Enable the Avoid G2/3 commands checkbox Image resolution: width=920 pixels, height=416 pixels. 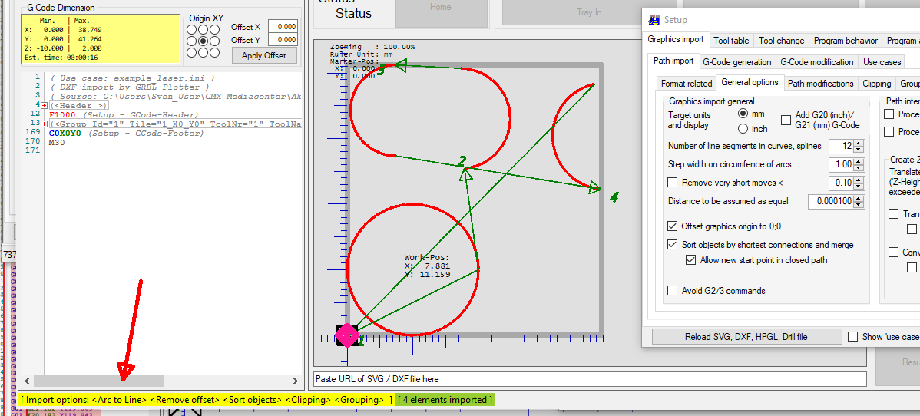pos(673,291)
